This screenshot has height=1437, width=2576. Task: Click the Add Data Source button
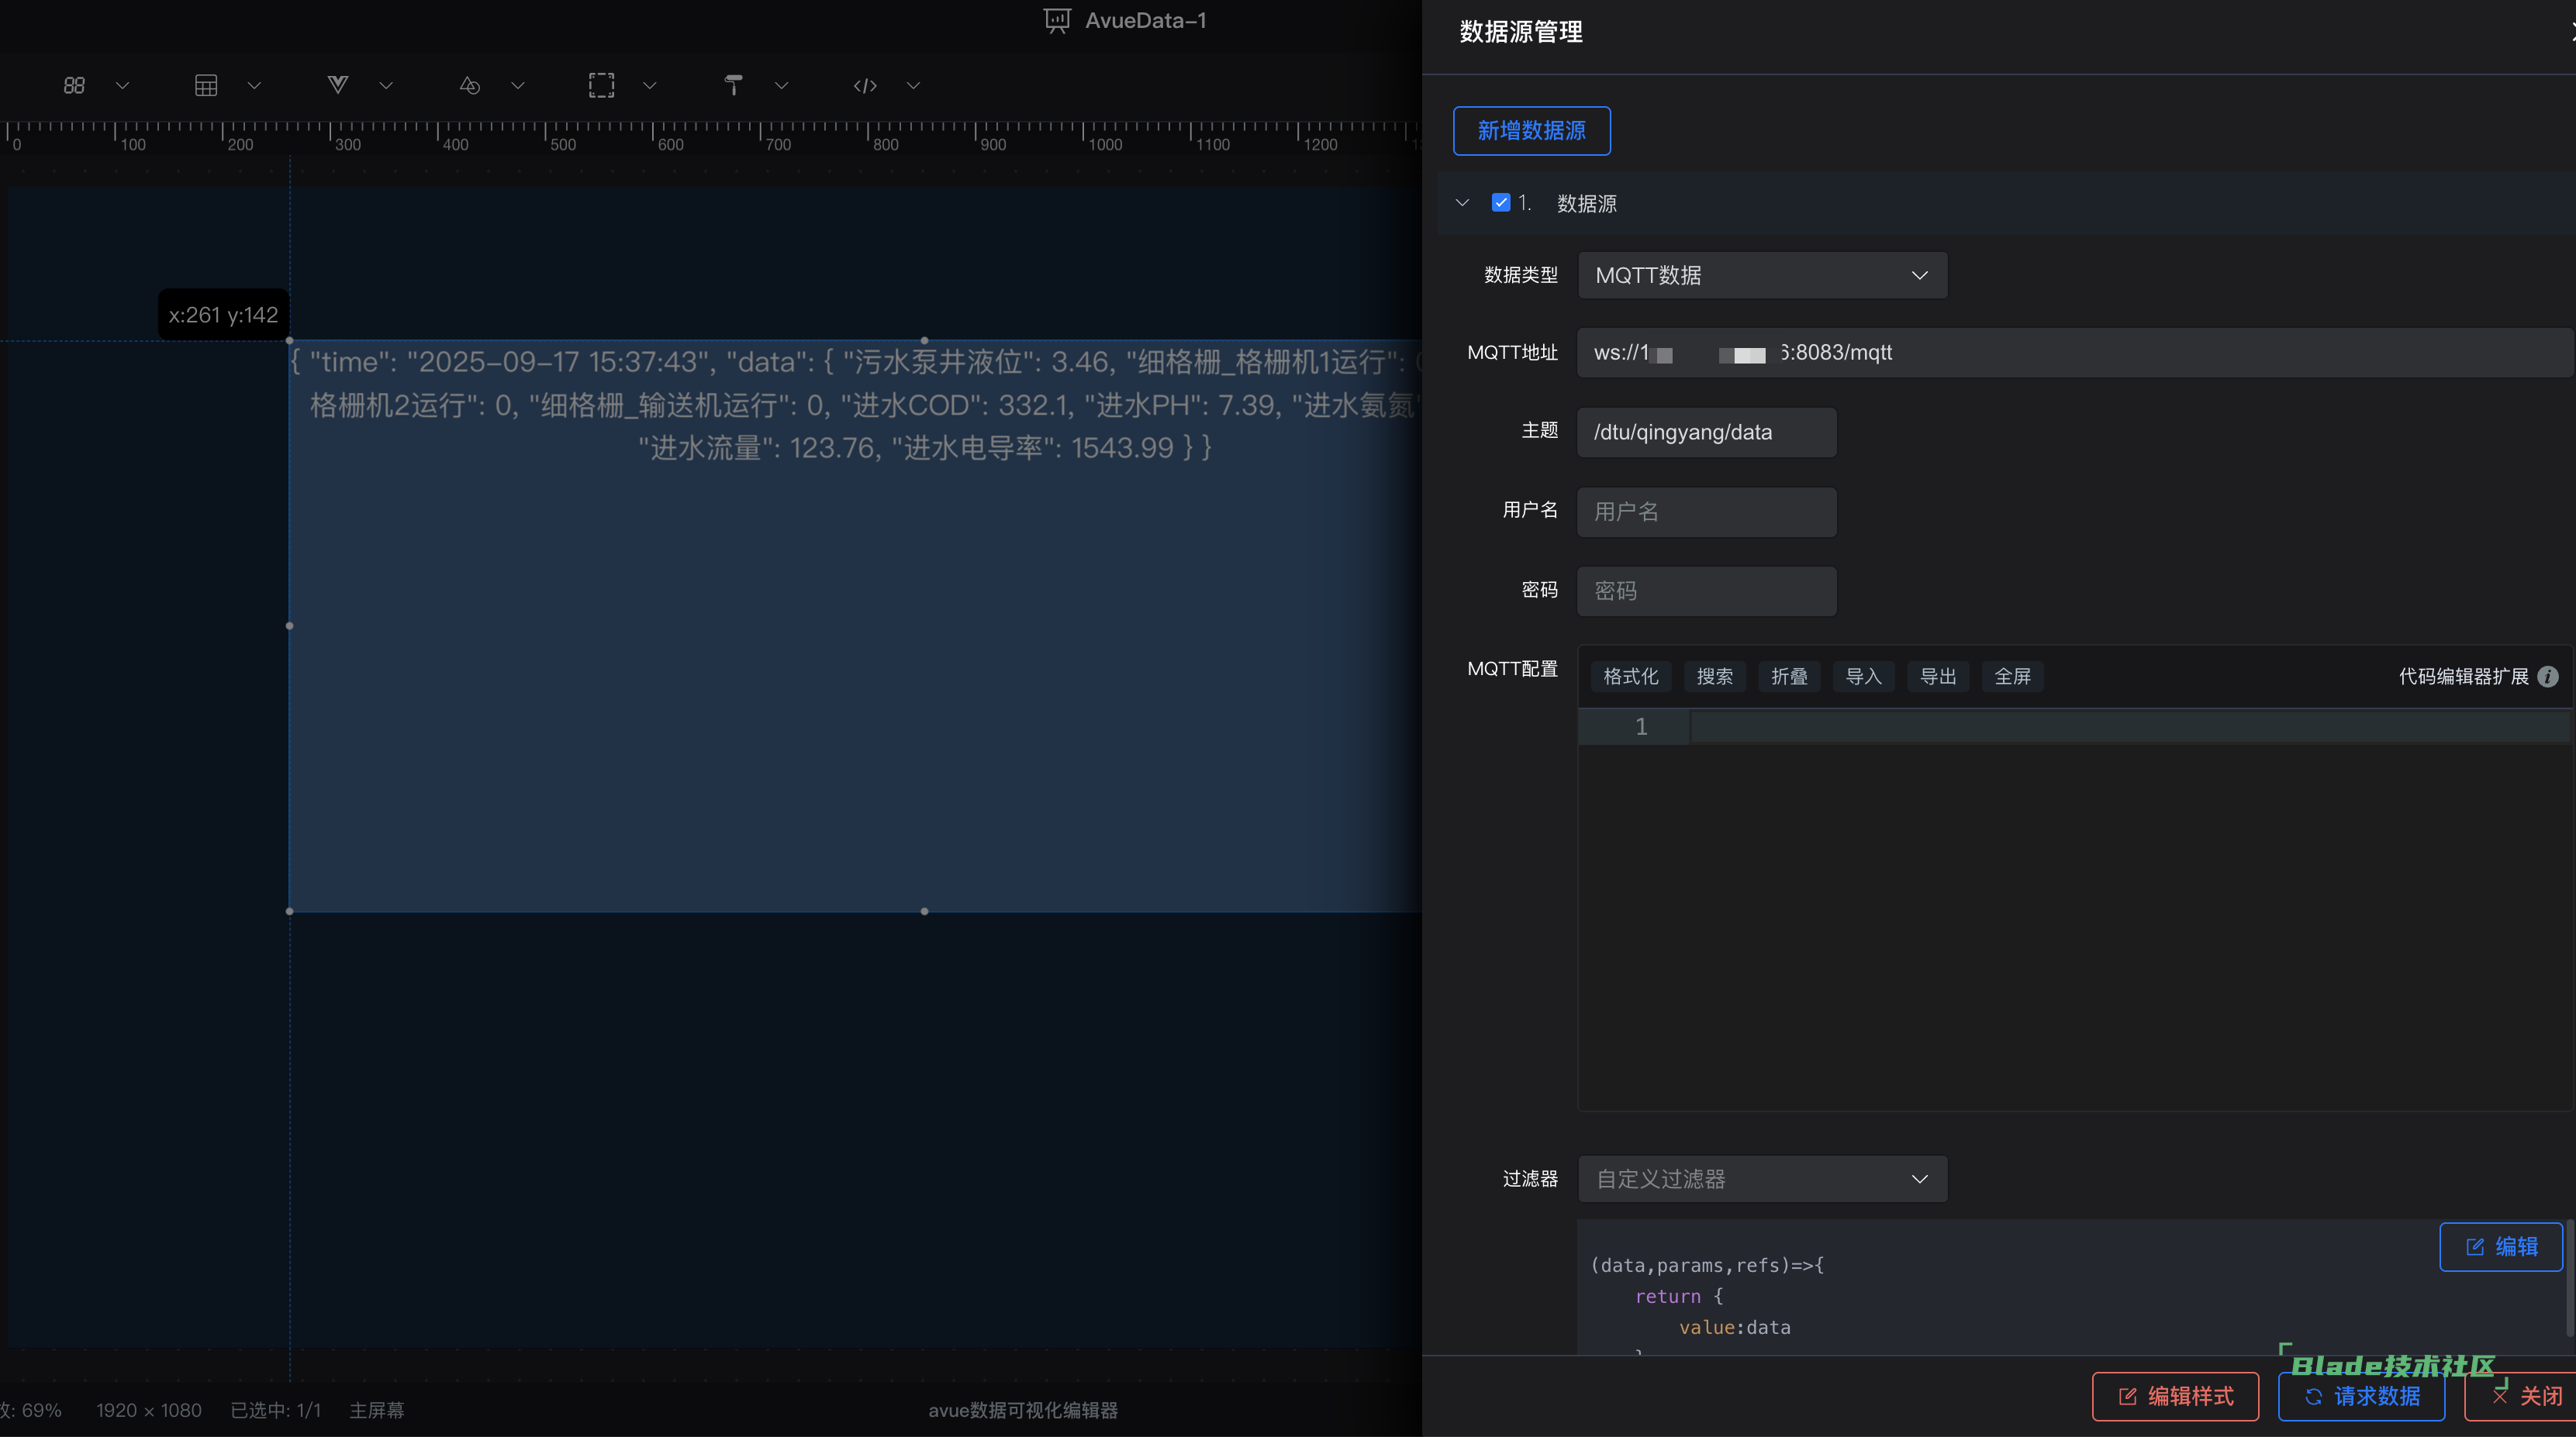point(1531,131)
